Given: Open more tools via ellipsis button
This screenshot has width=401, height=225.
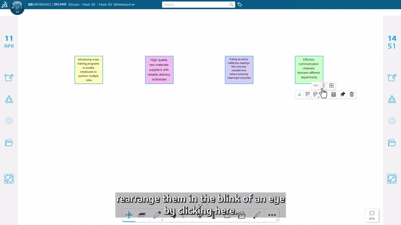Looking at the screenshot, I should (272, 215).
